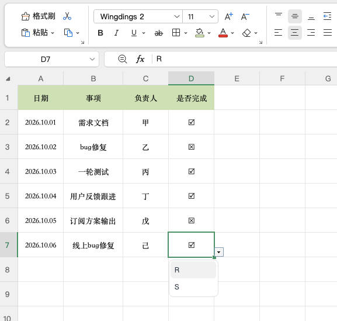This screenshot has width=337, height=321.
Task: Increase font size with A+ icon
Action: 229,16
